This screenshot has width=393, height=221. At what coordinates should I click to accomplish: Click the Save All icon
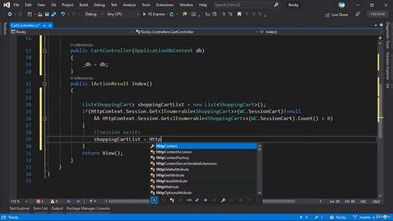pyautogui.click(x=53, y=14)
